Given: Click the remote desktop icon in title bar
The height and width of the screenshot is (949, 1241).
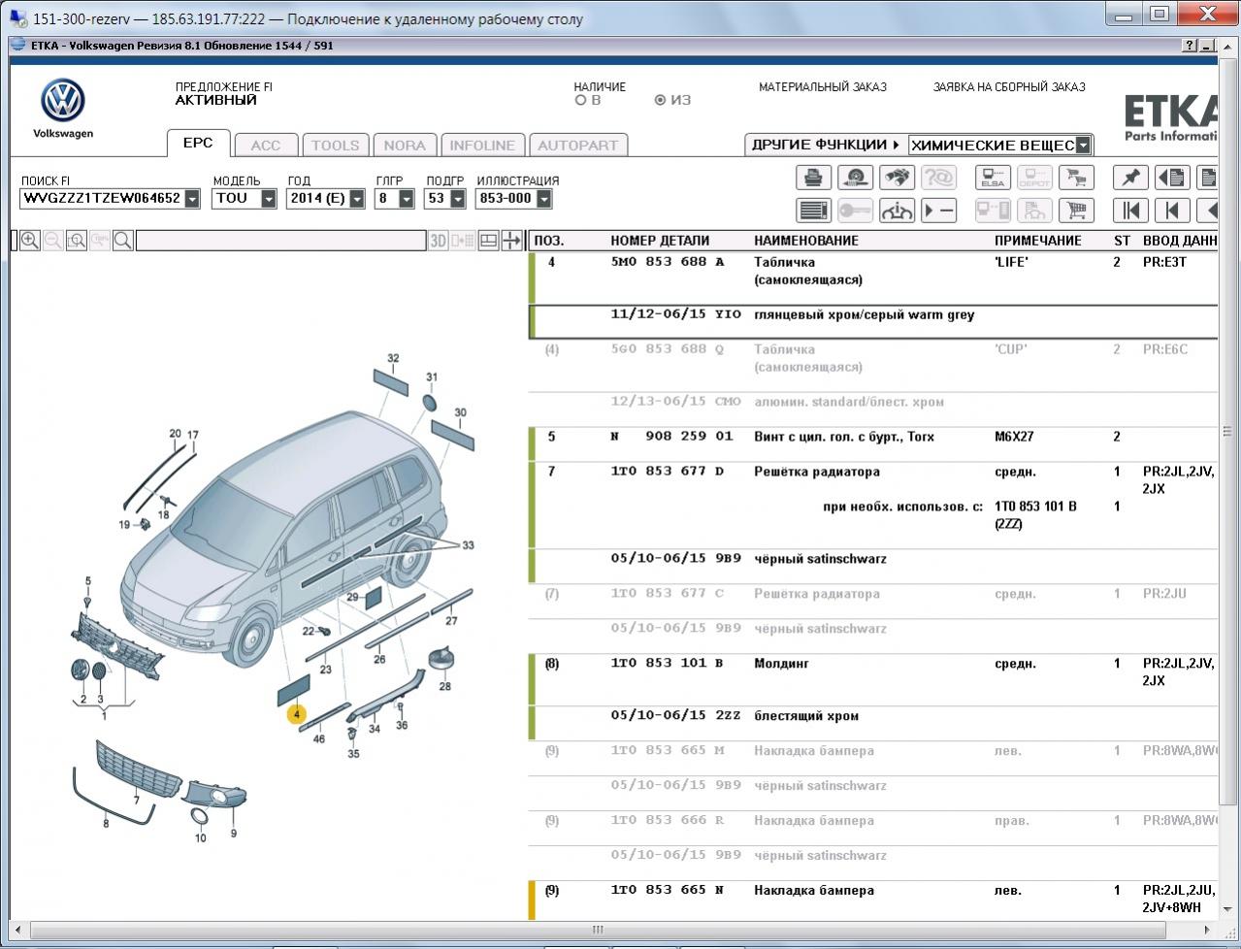Looking at the screenshot, I should point(18,18).
